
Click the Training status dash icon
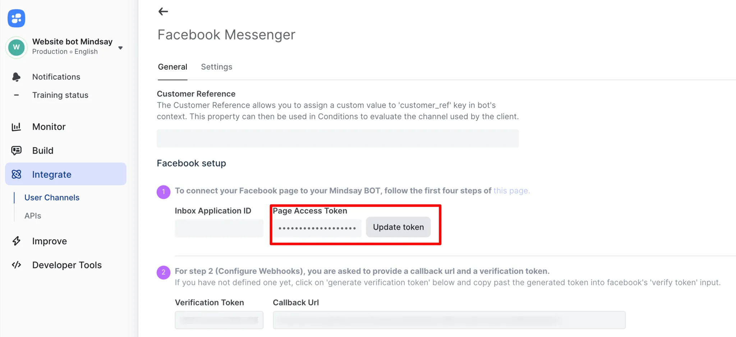tap(16, 95)
